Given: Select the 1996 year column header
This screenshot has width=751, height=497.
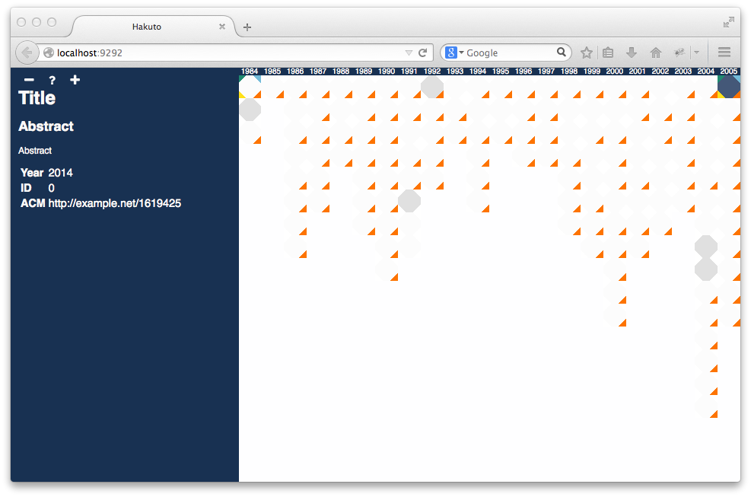Looking at the screenshot, I should tap(523, 72).
